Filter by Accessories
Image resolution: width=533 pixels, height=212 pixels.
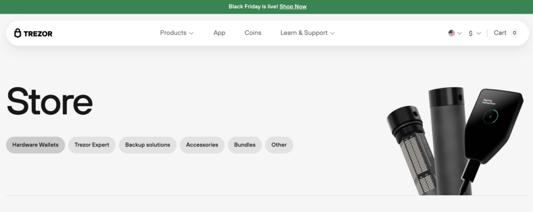[x=202, y=145]
